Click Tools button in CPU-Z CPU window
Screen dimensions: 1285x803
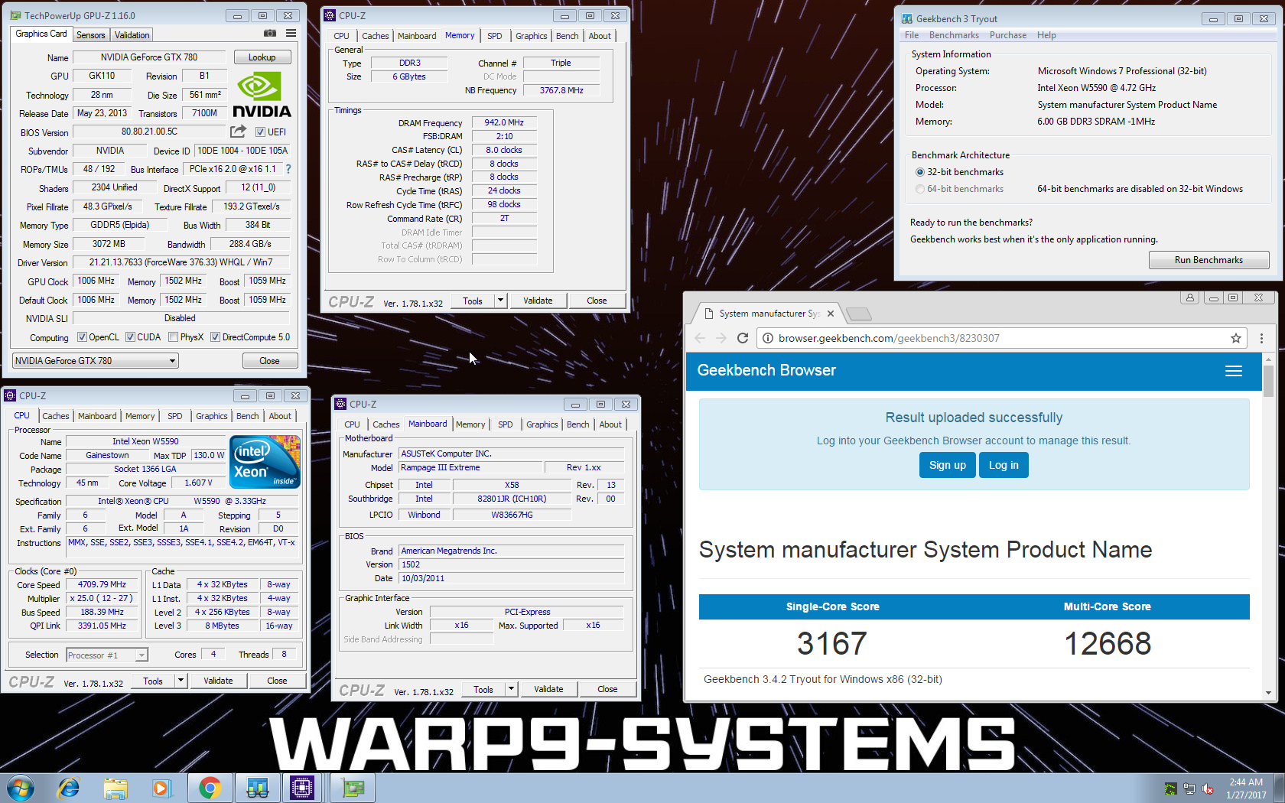click(x=153, y=681)
